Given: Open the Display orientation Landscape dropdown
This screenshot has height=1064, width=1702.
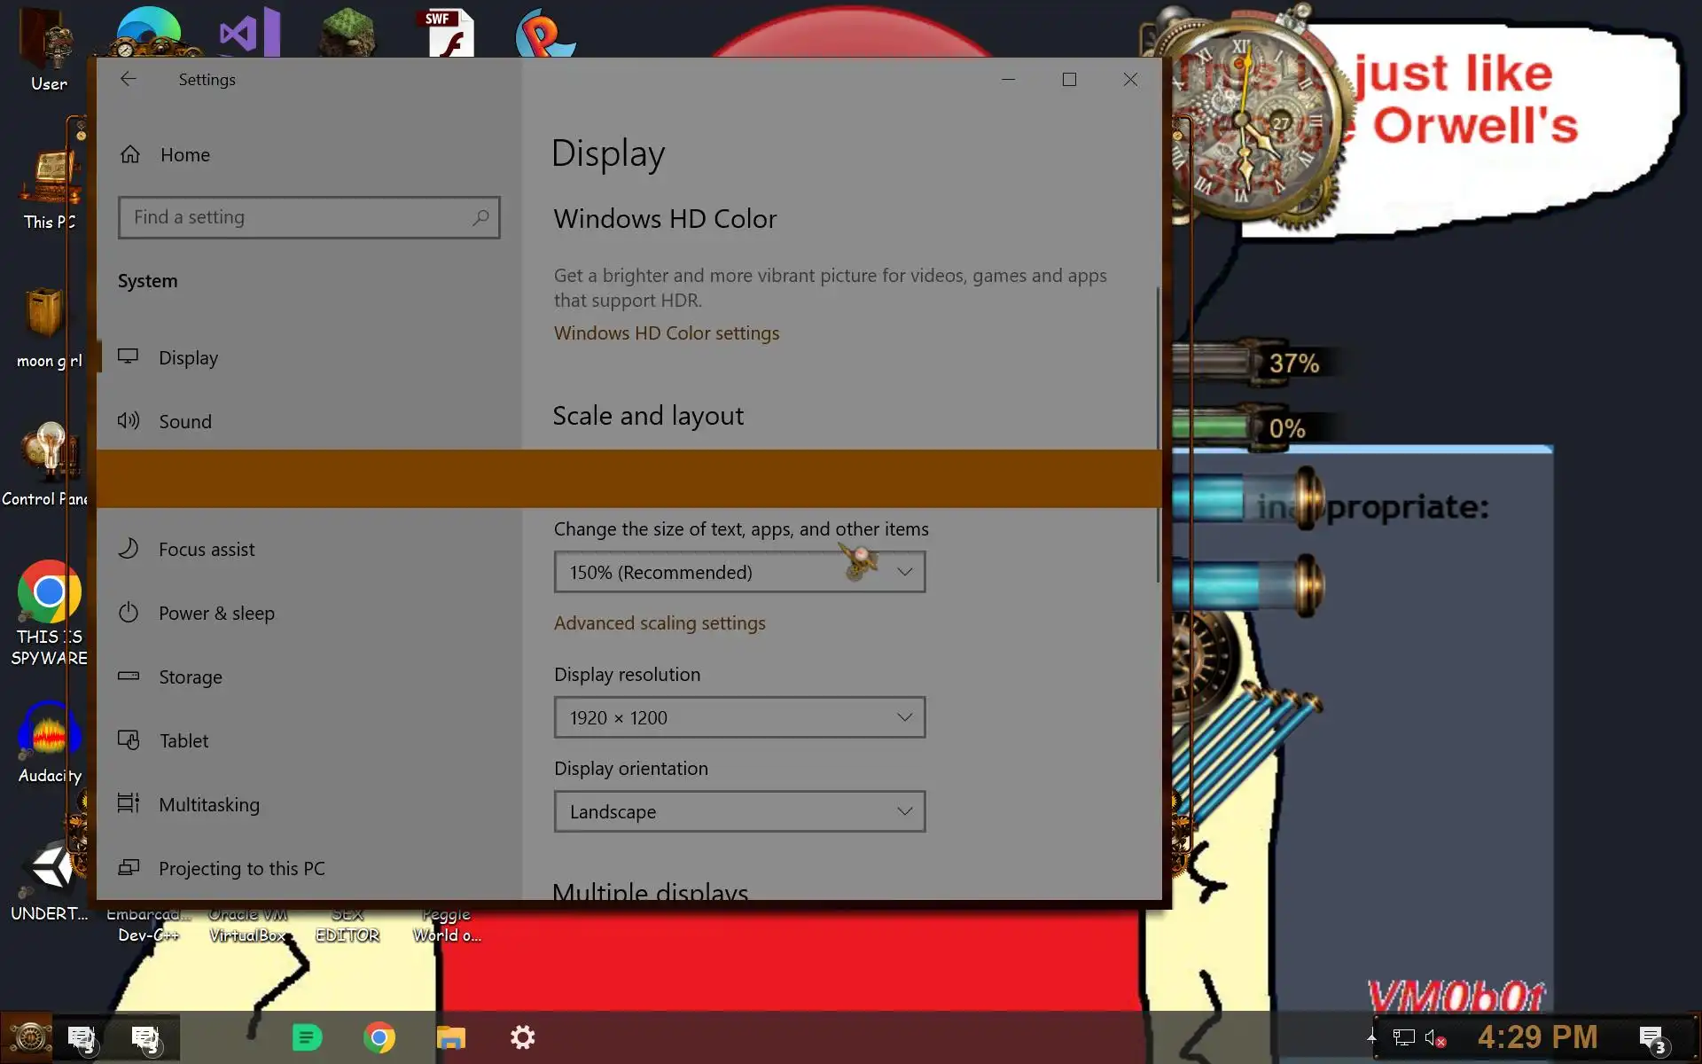Looking at the screenshot, I should click(x=739, y=811).
